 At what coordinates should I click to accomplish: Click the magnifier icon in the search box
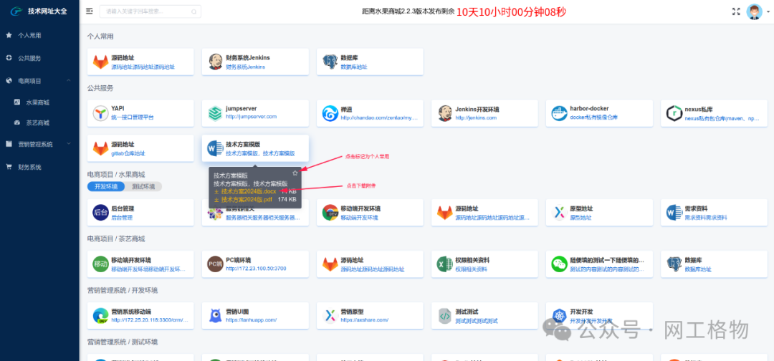(193, 12)
